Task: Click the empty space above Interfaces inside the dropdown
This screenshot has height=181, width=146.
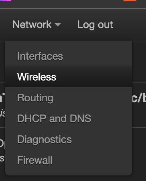Action: (69, 44)
